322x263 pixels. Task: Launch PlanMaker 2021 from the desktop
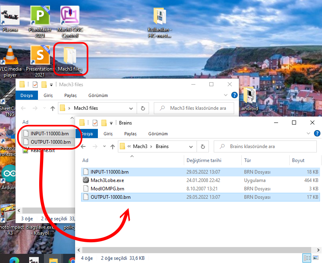pos(40,16)
